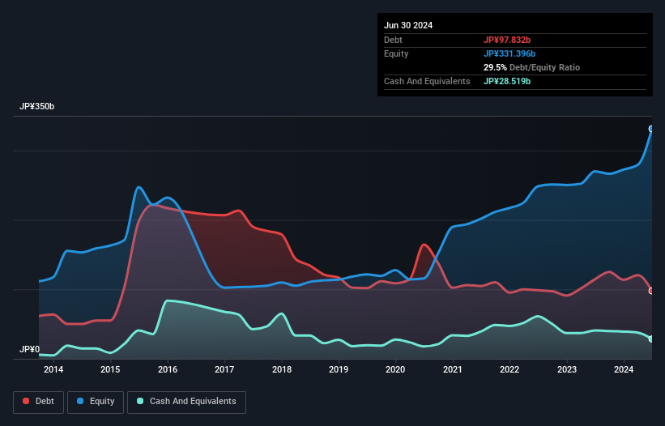
Task: Click Cash And Equivalents label in tooltip
Action: click(x=427, y=81)
